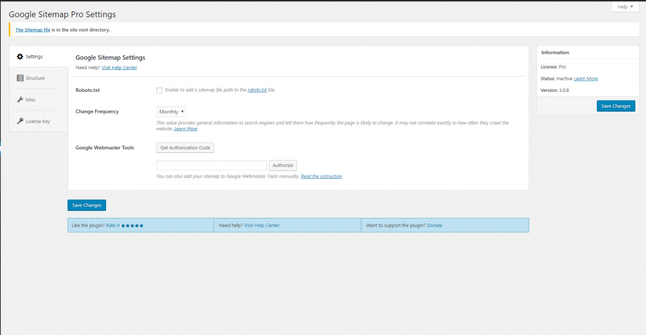Open Read the instruction link
The height and width of the screenshot is (335, 646).
pos(321,176)
